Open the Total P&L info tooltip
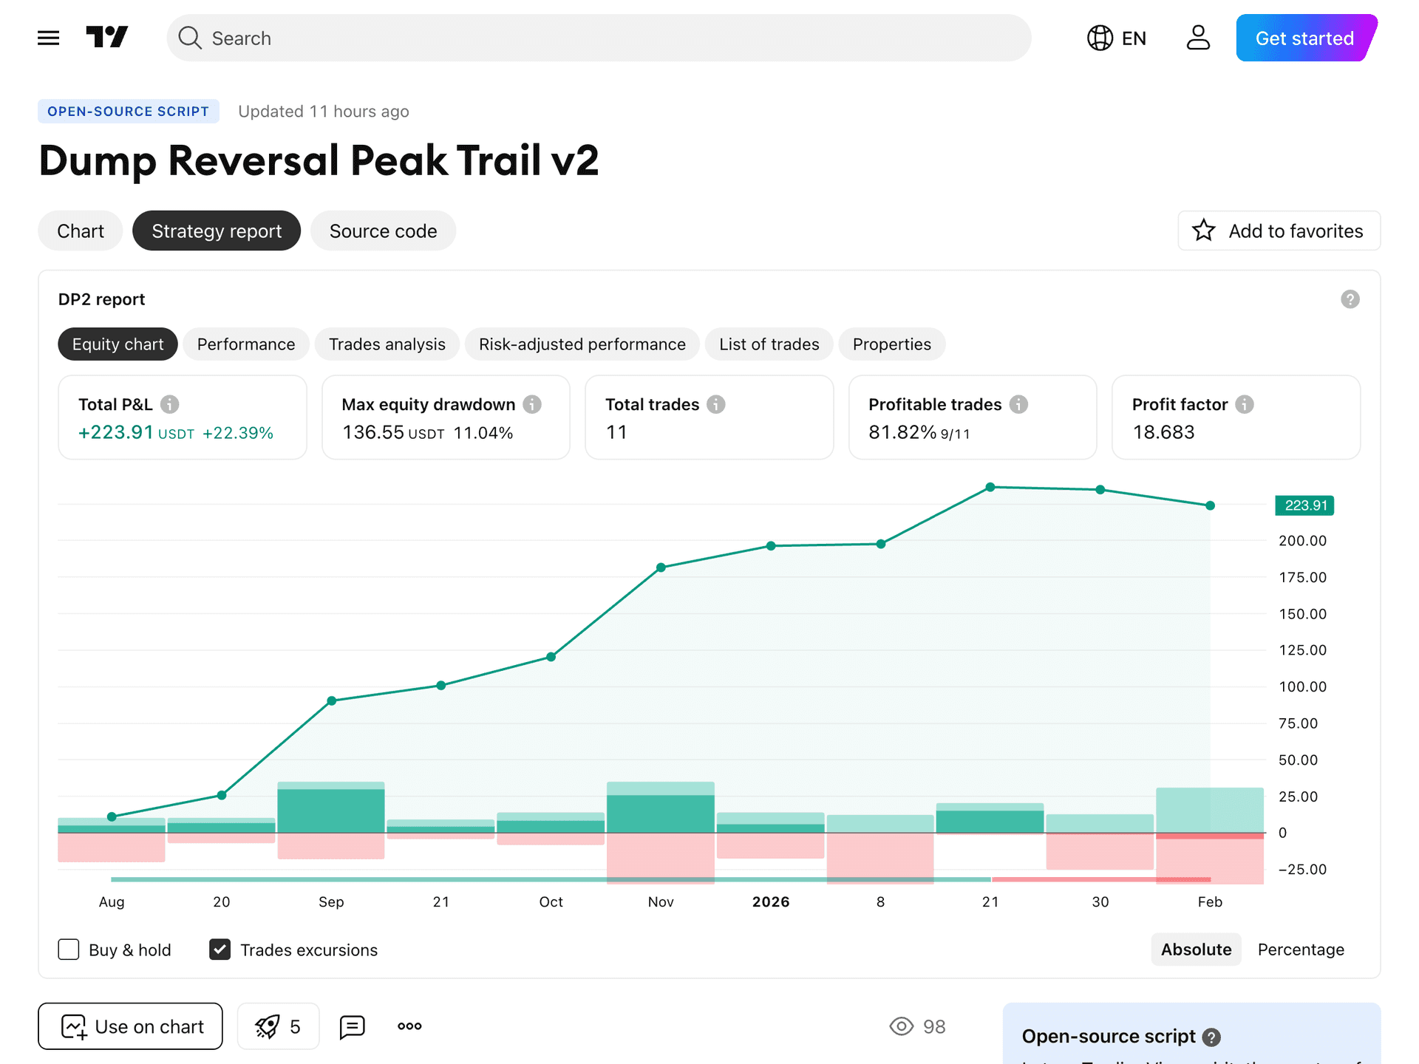Screen dimensions: 1419x1064 pos(169,404)
